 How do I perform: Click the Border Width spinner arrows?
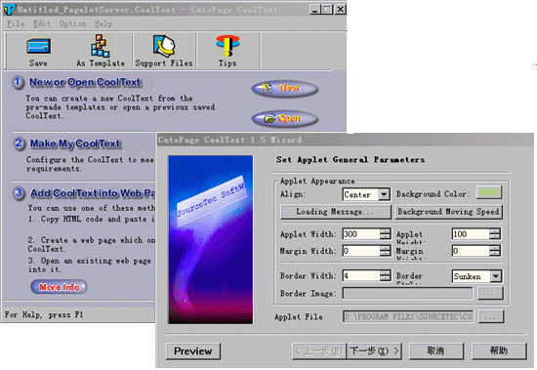tap(386, 275)
